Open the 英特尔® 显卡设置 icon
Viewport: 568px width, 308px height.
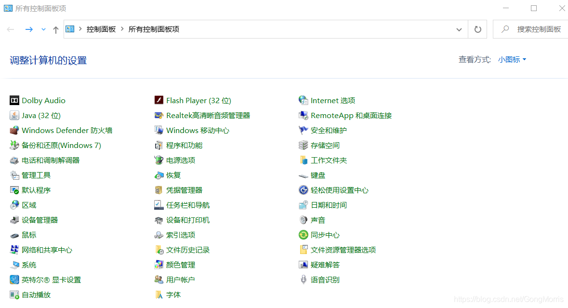click(x=14, y=280)
